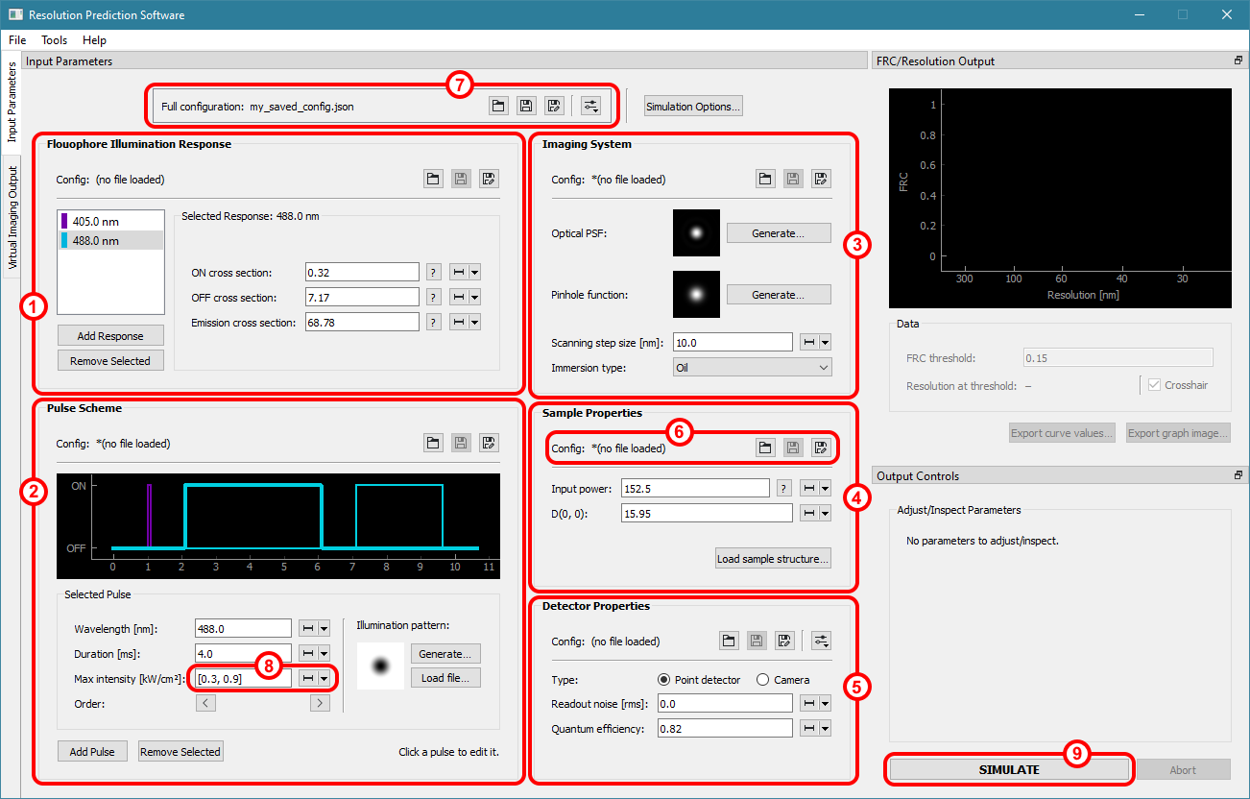Open settings dropdown in Detector Properties header
The width and height of the screenshot is (1250, 799).
(x=820, y=641)
